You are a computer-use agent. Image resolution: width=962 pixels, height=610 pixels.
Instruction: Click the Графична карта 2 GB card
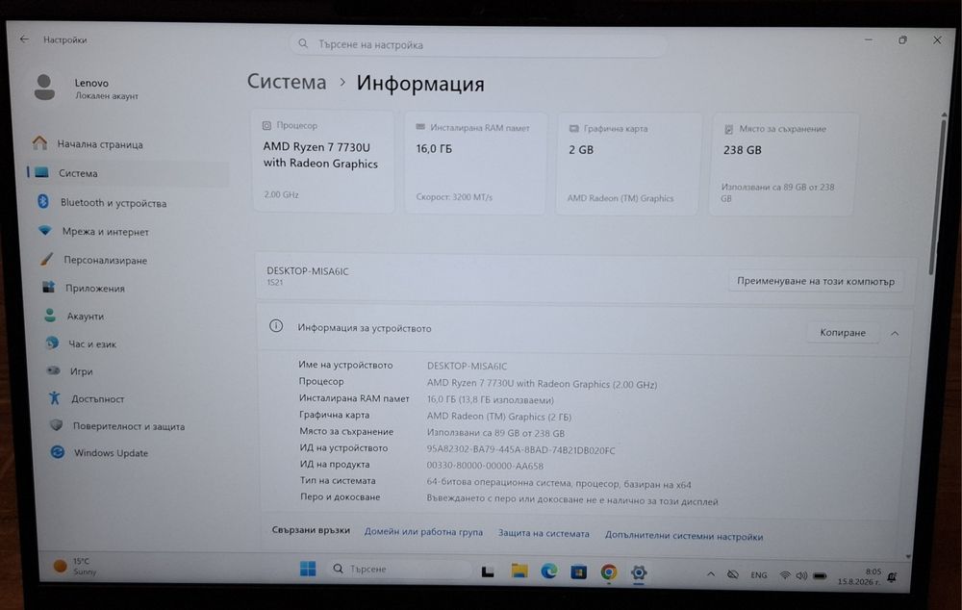pos(626,164)
